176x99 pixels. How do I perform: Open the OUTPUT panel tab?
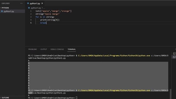pyautogui.click(x=44, y=49)
